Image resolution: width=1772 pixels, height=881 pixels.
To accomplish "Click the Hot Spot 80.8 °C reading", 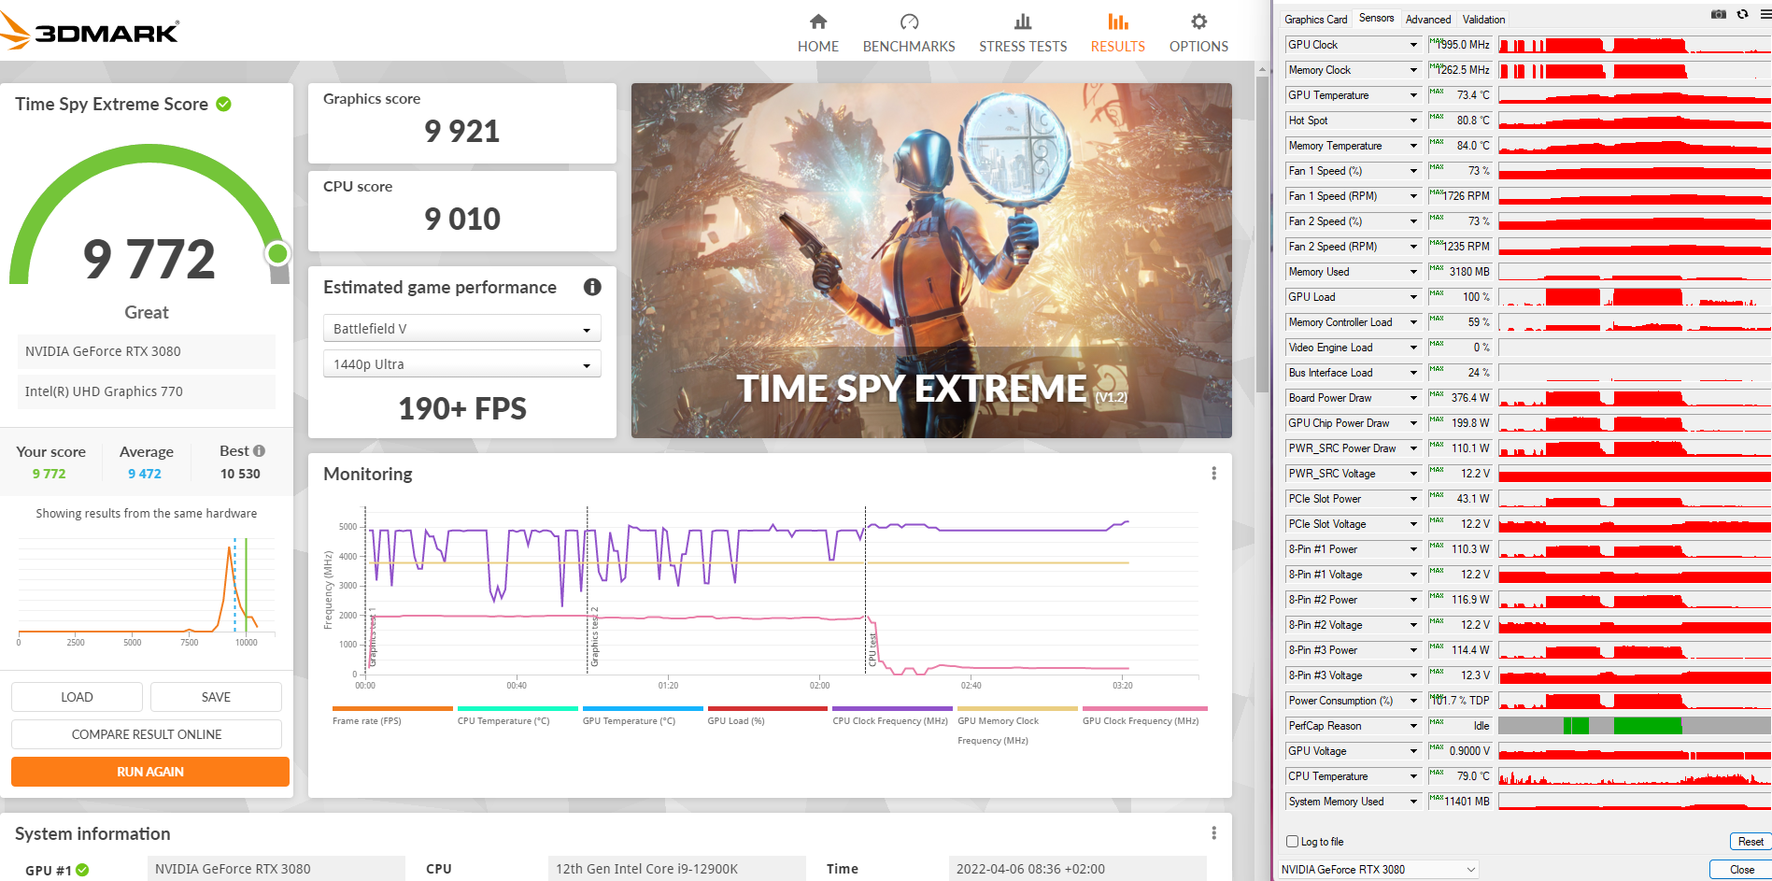I will click(1460, 121).
